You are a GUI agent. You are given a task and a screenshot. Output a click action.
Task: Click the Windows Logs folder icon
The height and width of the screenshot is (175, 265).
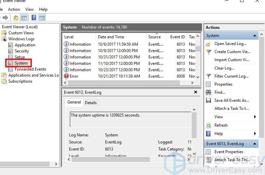pos(4,39)
